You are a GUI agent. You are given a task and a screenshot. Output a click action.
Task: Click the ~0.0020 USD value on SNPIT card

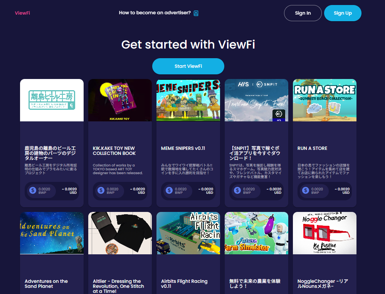click(x=274, y=191)
